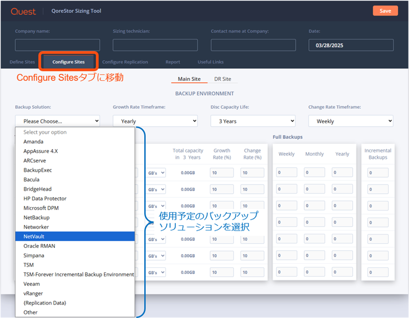Open the GB's unit dropdown in first table row
Image resolution: width=409 pixels, height=318 pixels.
[156, 173]
